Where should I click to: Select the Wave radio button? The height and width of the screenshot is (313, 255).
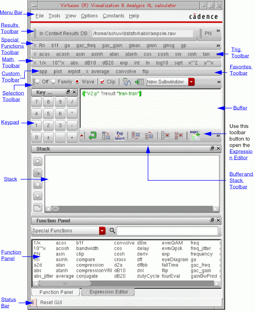pyautogui.click(x=77, y=82)
